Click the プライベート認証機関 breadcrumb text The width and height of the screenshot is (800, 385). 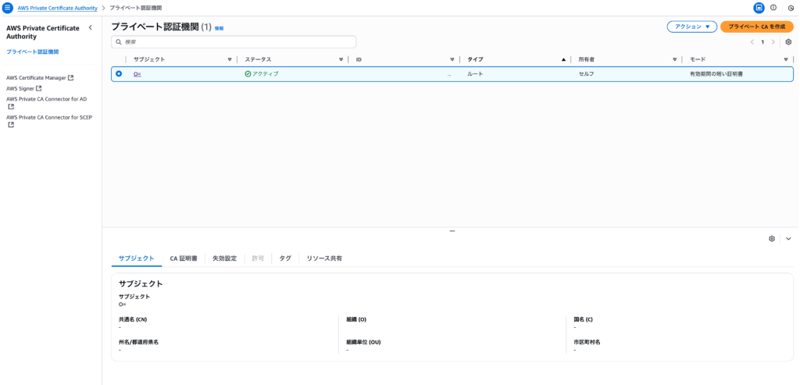click(x=136, y=8)
